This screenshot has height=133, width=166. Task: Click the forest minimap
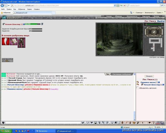pyautogui.click(x=154, y=47)
